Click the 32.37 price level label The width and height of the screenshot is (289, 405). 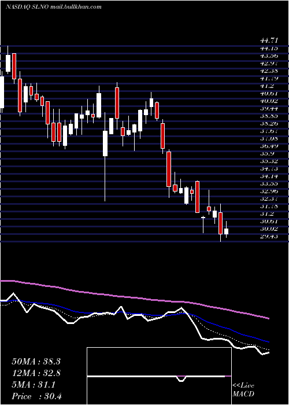(x=269, y=198)
